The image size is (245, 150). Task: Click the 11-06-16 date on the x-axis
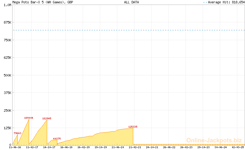click(15, 147)
